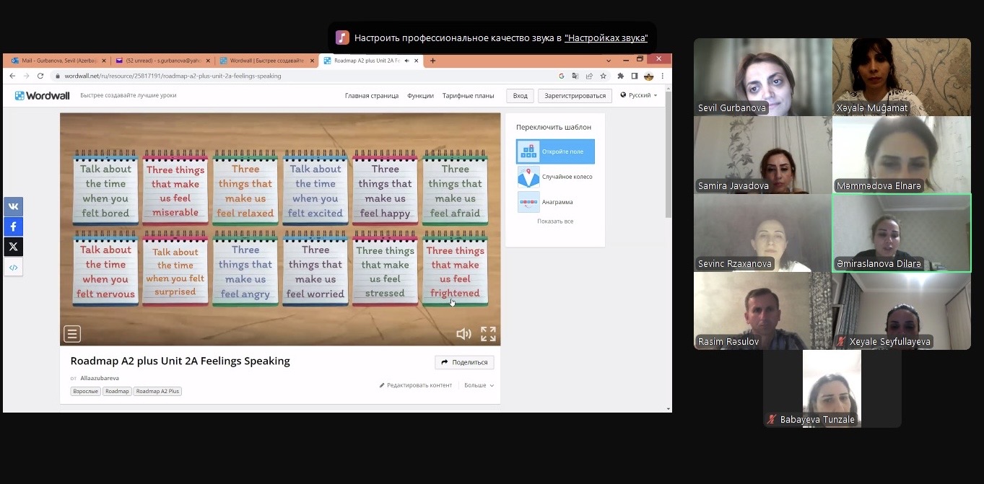This screenshot has height=484, width=984.
Task: Click the embed code sidebar icon
Action: point(13,268)
